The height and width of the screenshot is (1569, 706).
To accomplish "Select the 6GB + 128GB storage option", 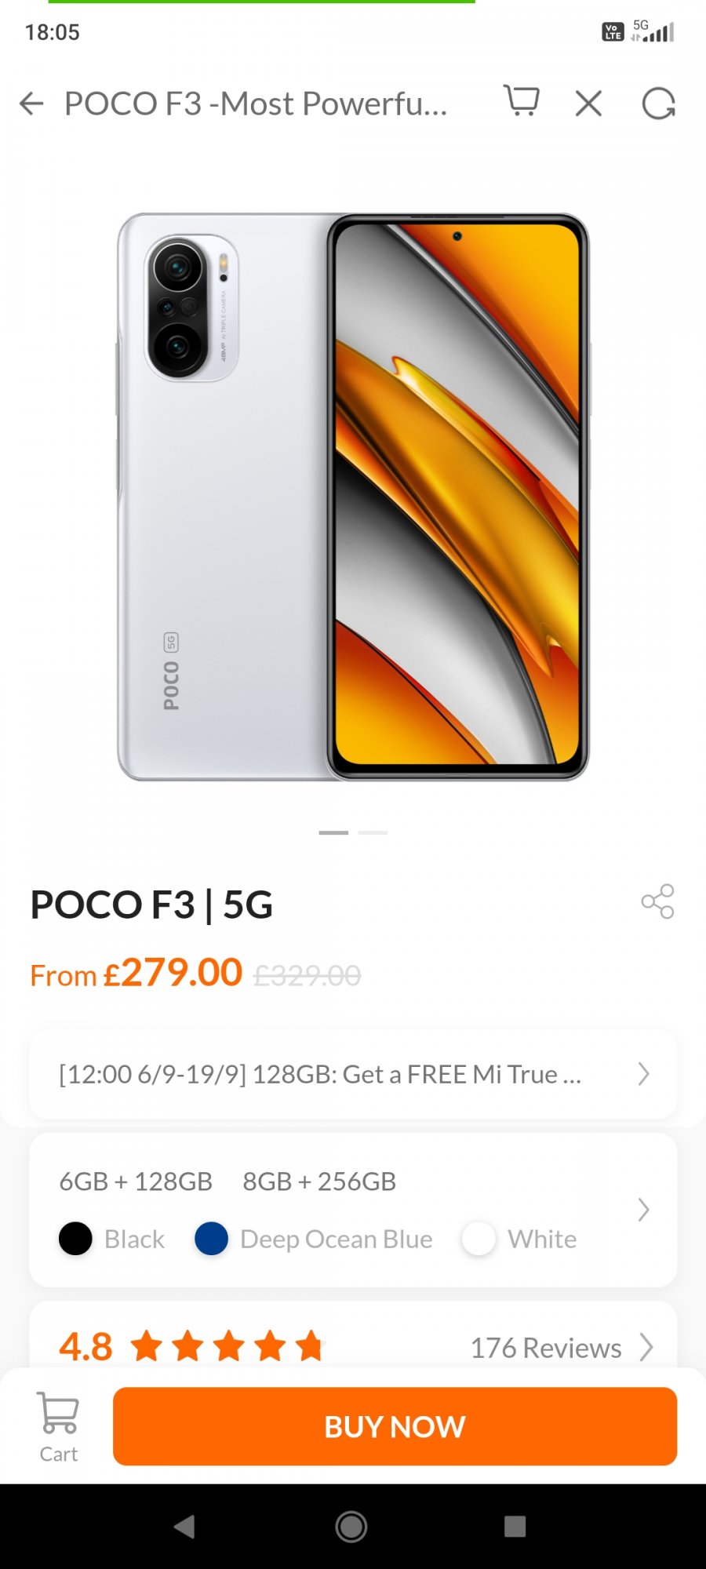I will tap(136, 1181).
